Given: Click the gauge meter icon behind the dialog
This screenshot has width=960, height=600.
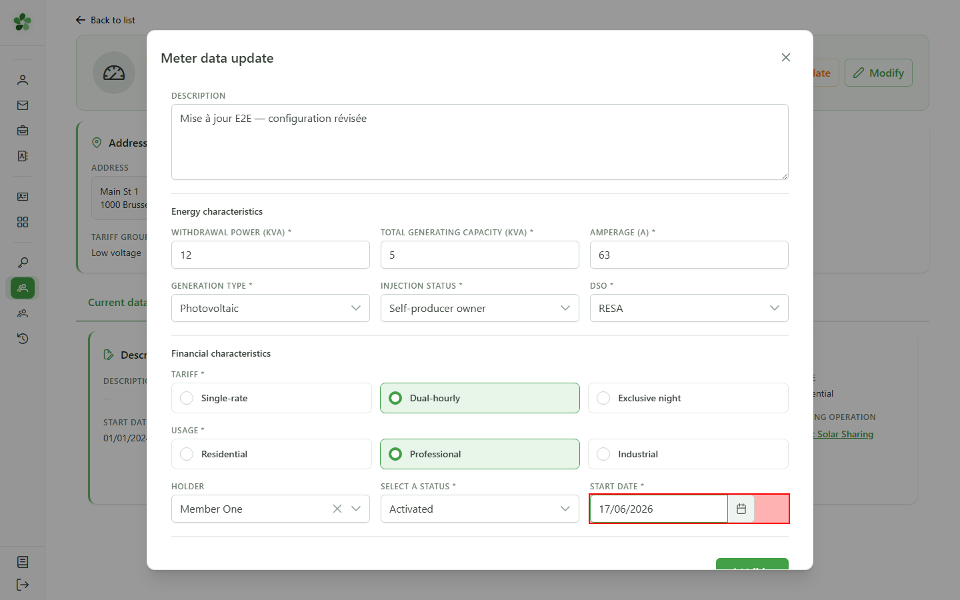Looking at the screenshot, I should click(x=114, y=73).
